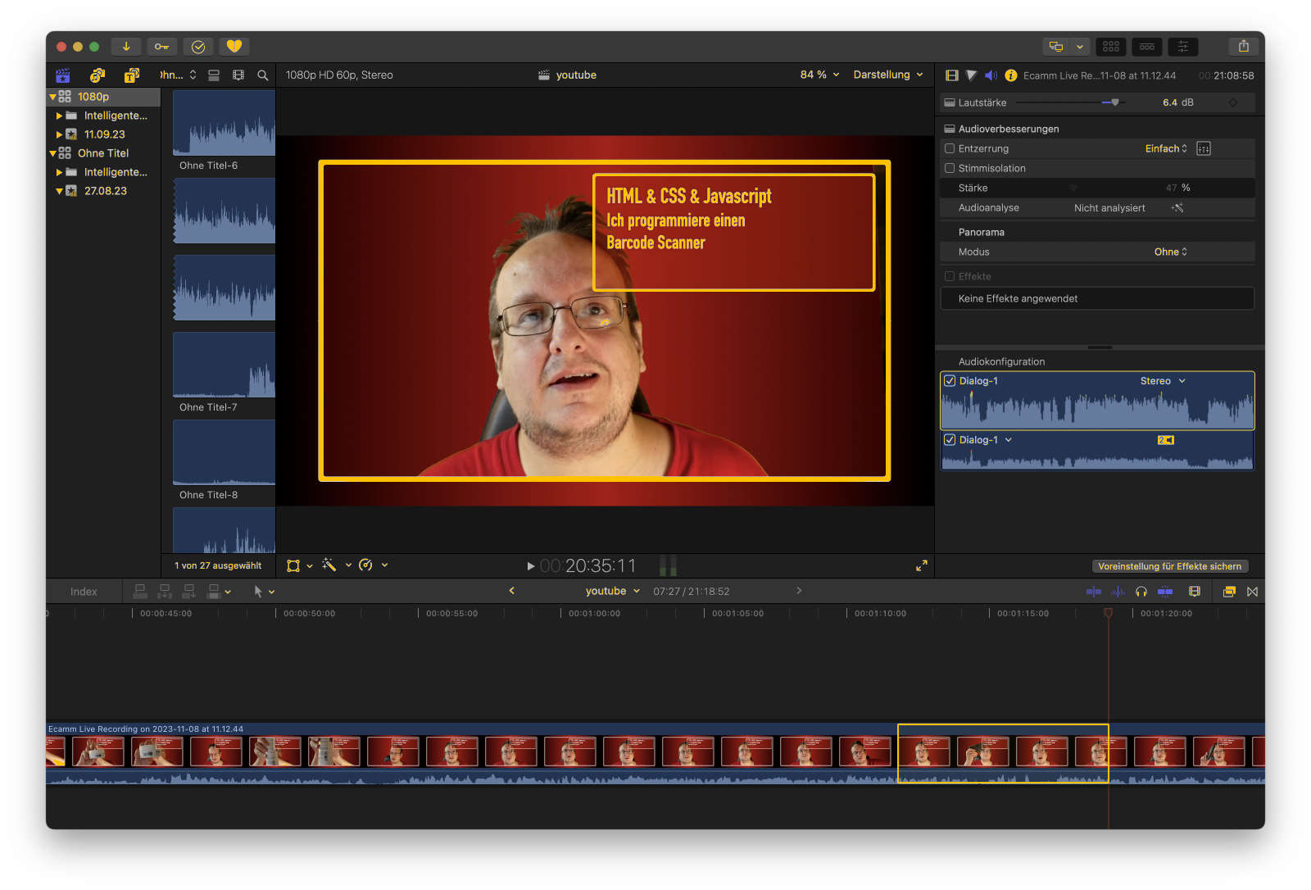
Task: Open the keyword editor key icon
Action: coord(161,47)
